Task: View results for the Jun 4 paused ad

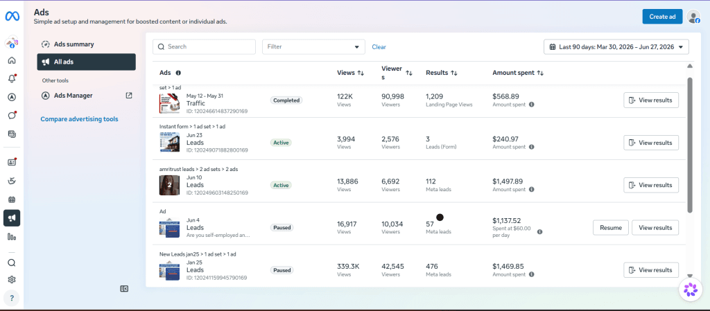Action: tap(655, 228)
